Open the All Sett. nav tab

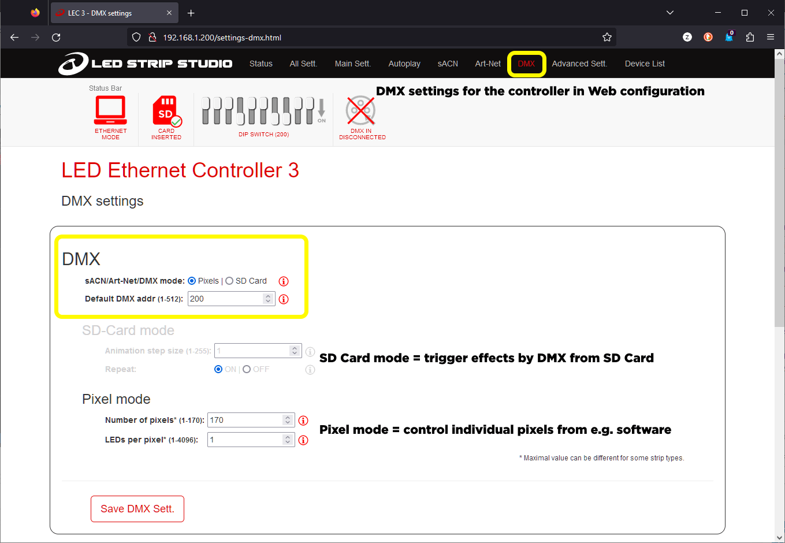tap(303, 64)
